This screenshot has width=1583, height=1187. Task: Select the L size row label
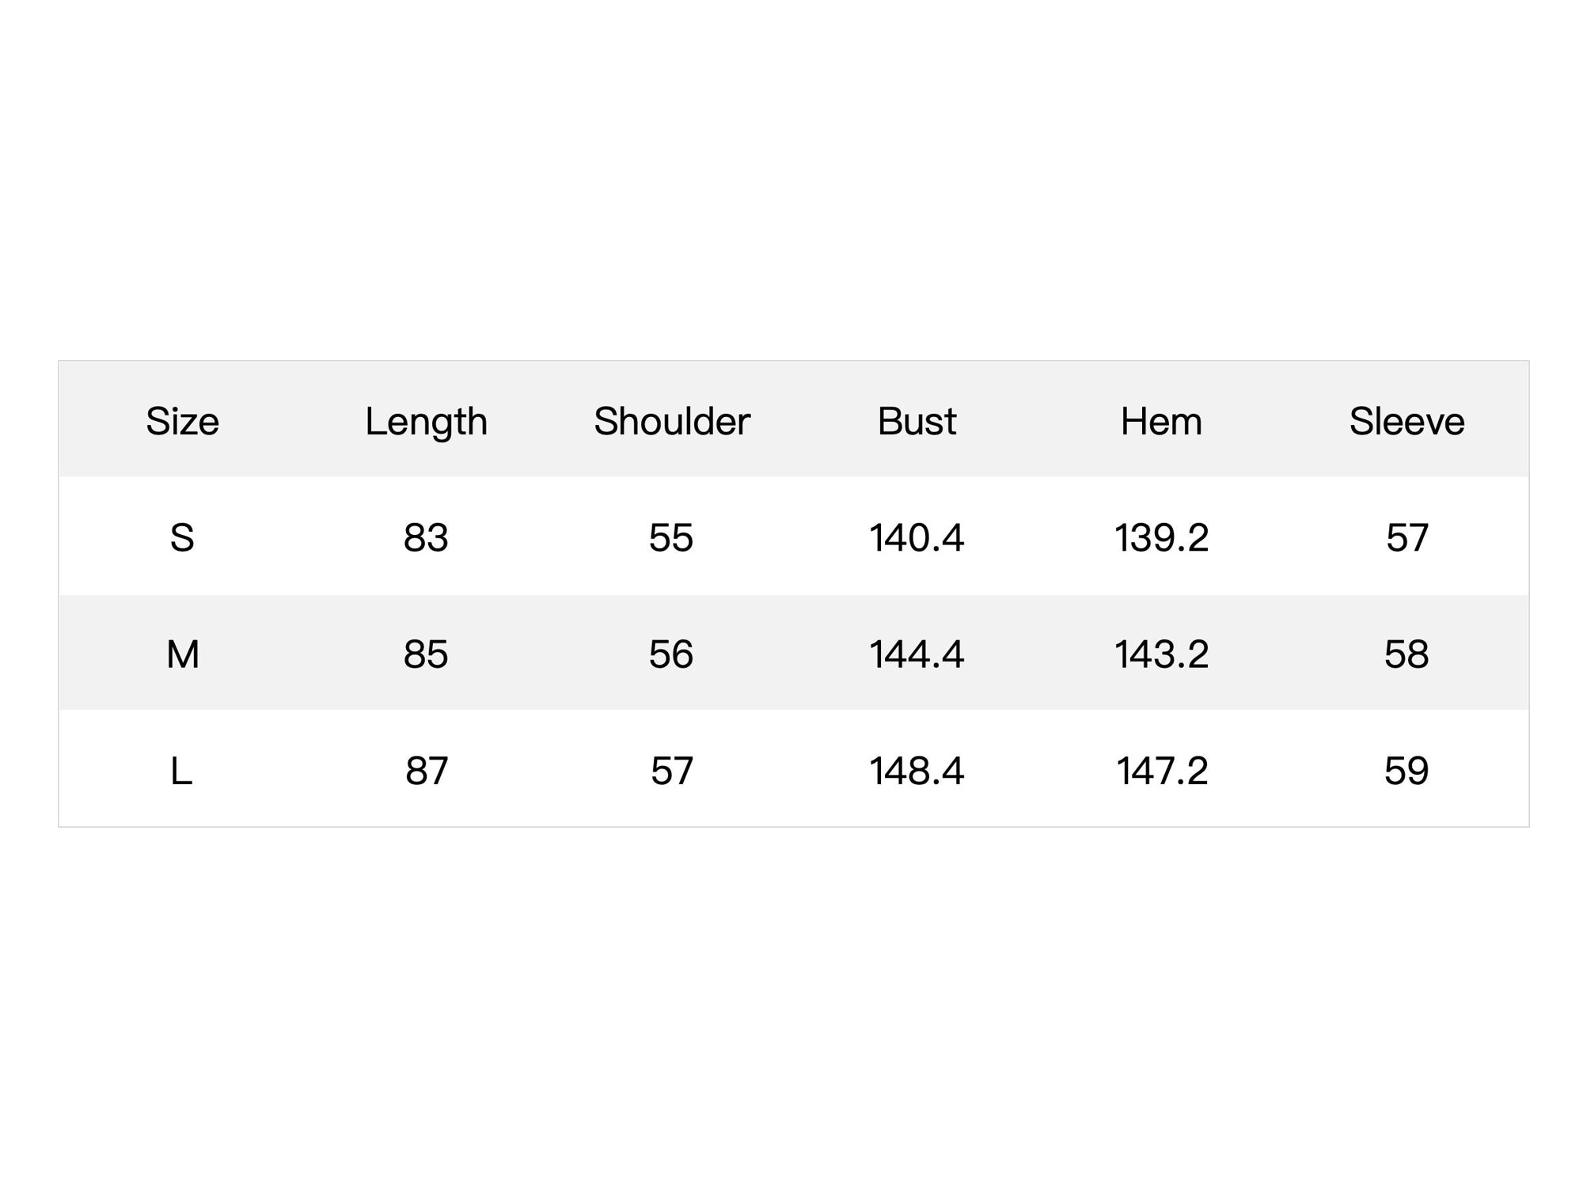tap(181, 771)
